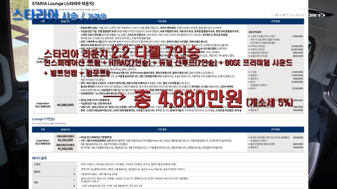337x189 pixels.
Task: Select the blue 스타리아 시승 / 가격은 caption
Action: click(60, 15)
